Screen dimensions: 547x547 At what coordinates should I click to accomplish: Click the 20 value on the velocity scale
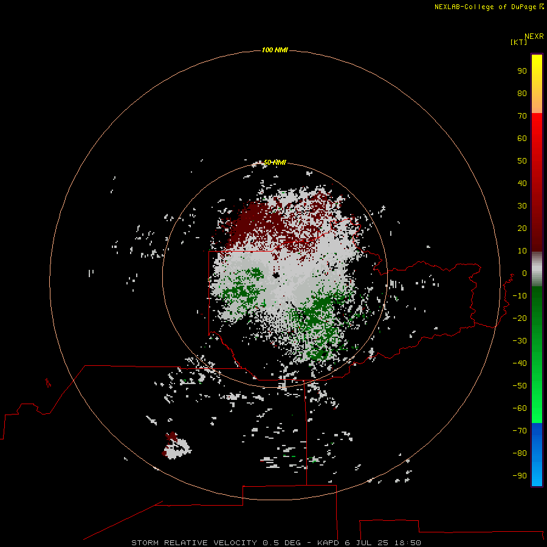(x=522, y=229)
